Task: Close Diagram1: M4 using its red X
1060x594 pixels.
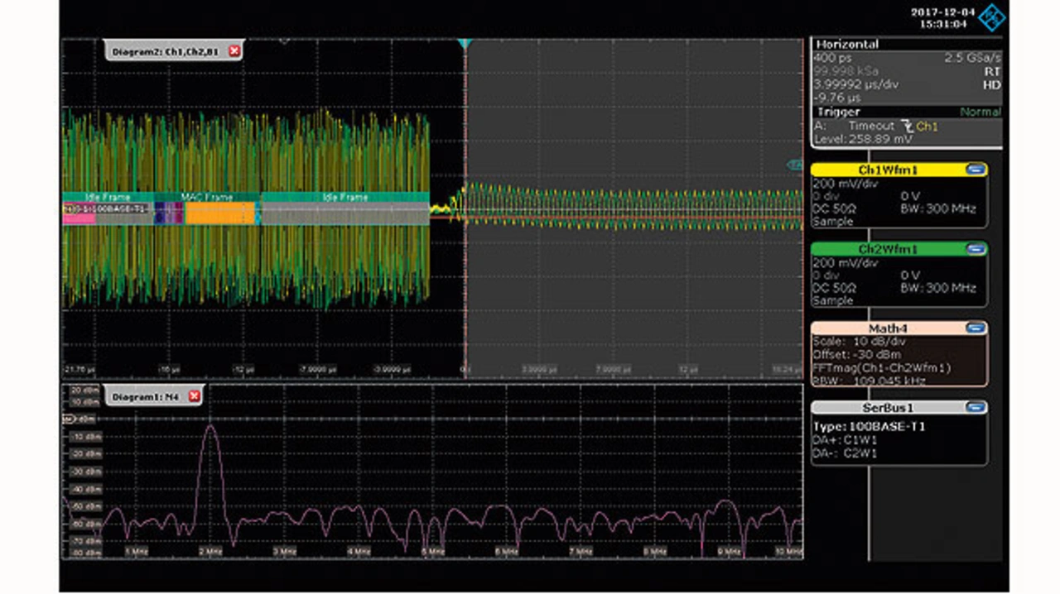Action: (x=195, y=397)
